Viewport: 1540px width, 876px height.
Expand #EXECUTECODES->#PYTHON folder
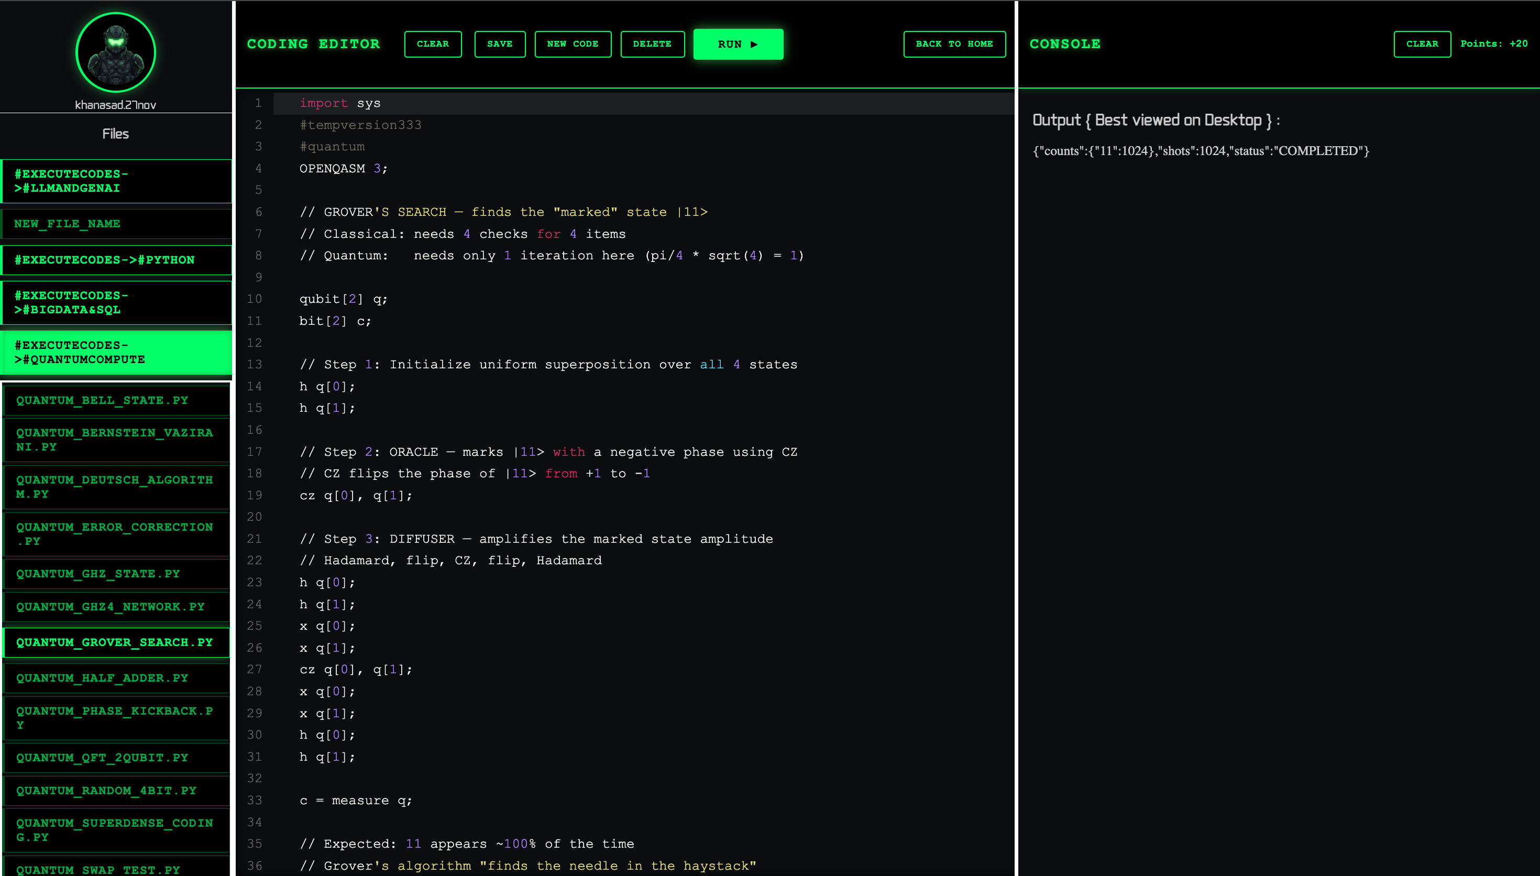coord(116,260)
